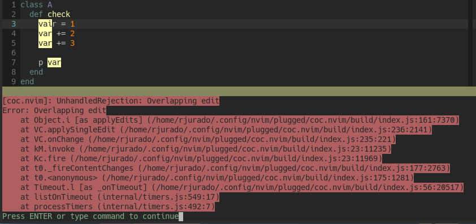Screen dimensions: 476x224
Task: Click the listOnTimeout internal/timers.js line
Action: [x=120, y=197]
